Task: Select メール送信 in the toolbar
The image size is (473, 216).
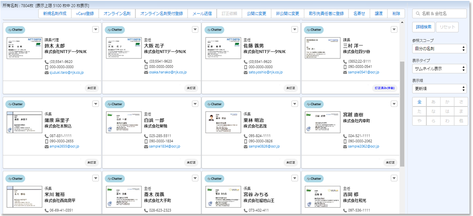Action: [x=202, y=14]
